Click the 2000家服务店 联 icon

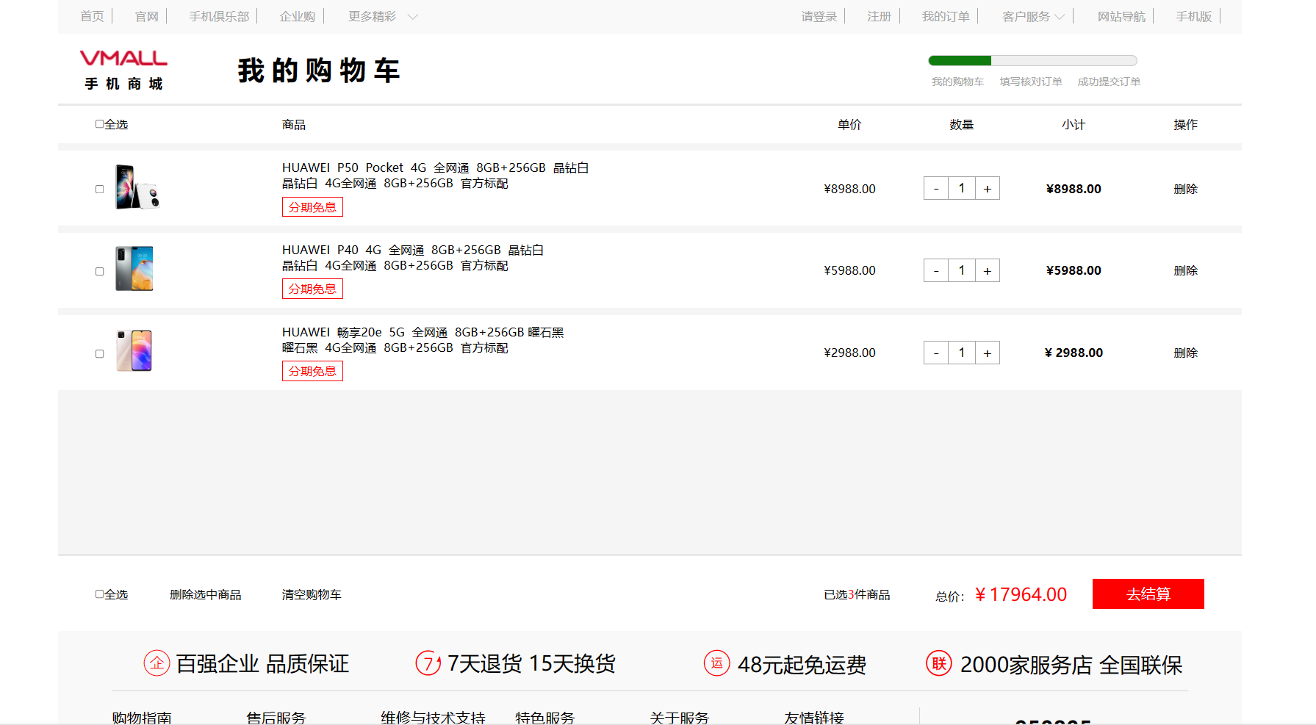938,663
